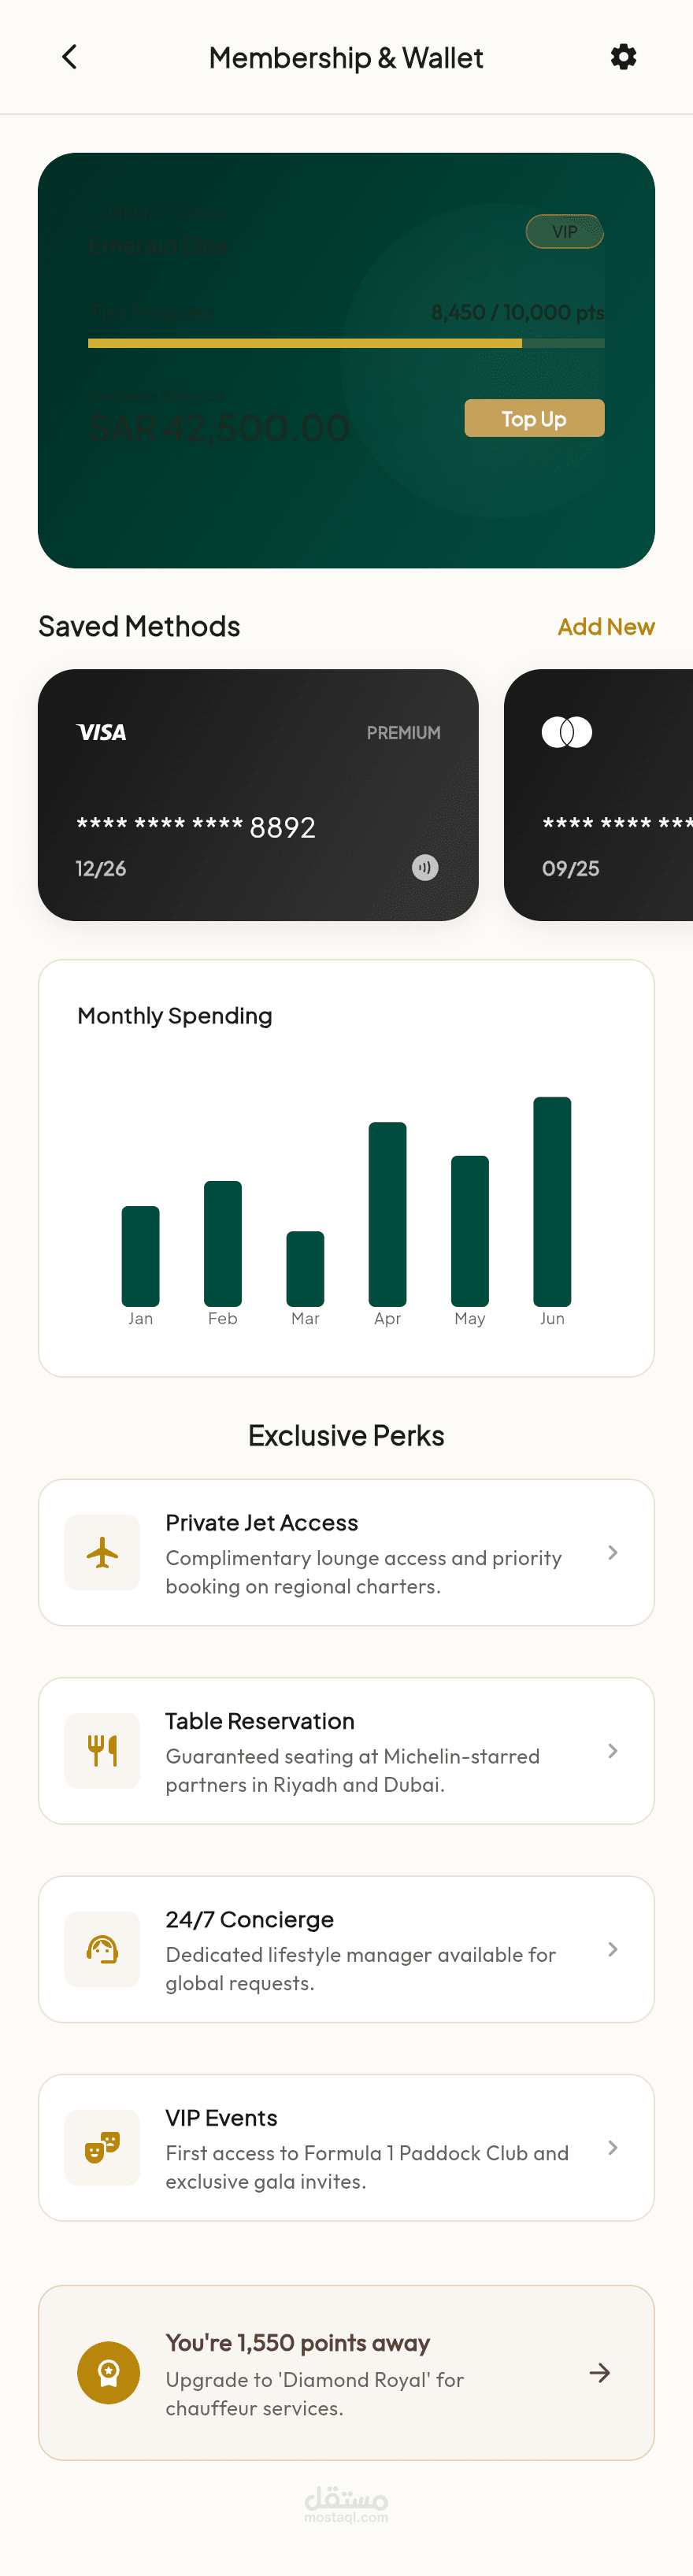Select the Visa card ending 8892
The height and width of the screenshot is (2576, 693).
click(258, 795)
